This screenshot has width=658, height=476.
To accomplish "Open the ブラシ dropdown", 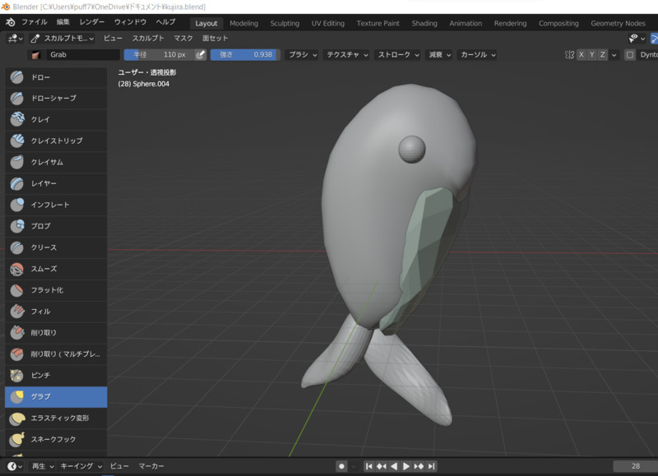I will click(x=301, y=55).
